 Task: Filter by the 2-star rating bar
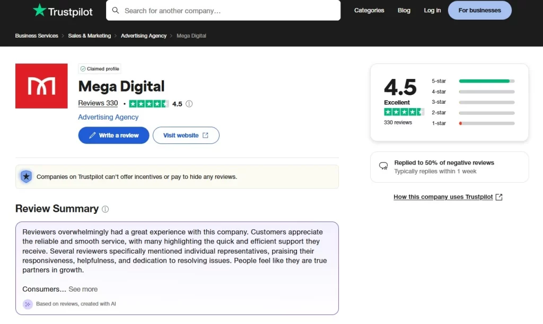(x=487, y=113)
